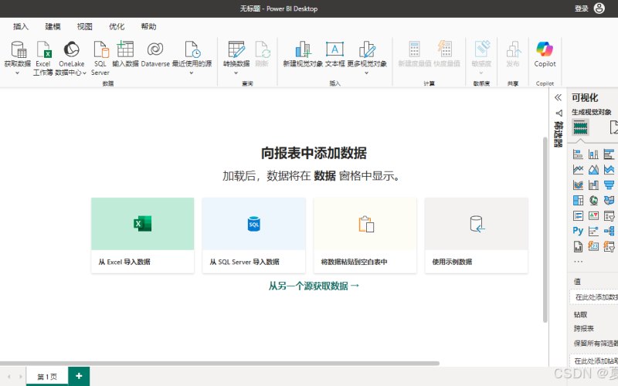Image resolution: width=618 pixels, height=386 pixels.
Task: Select the 第 1 页 page tab
Action: 47,377
